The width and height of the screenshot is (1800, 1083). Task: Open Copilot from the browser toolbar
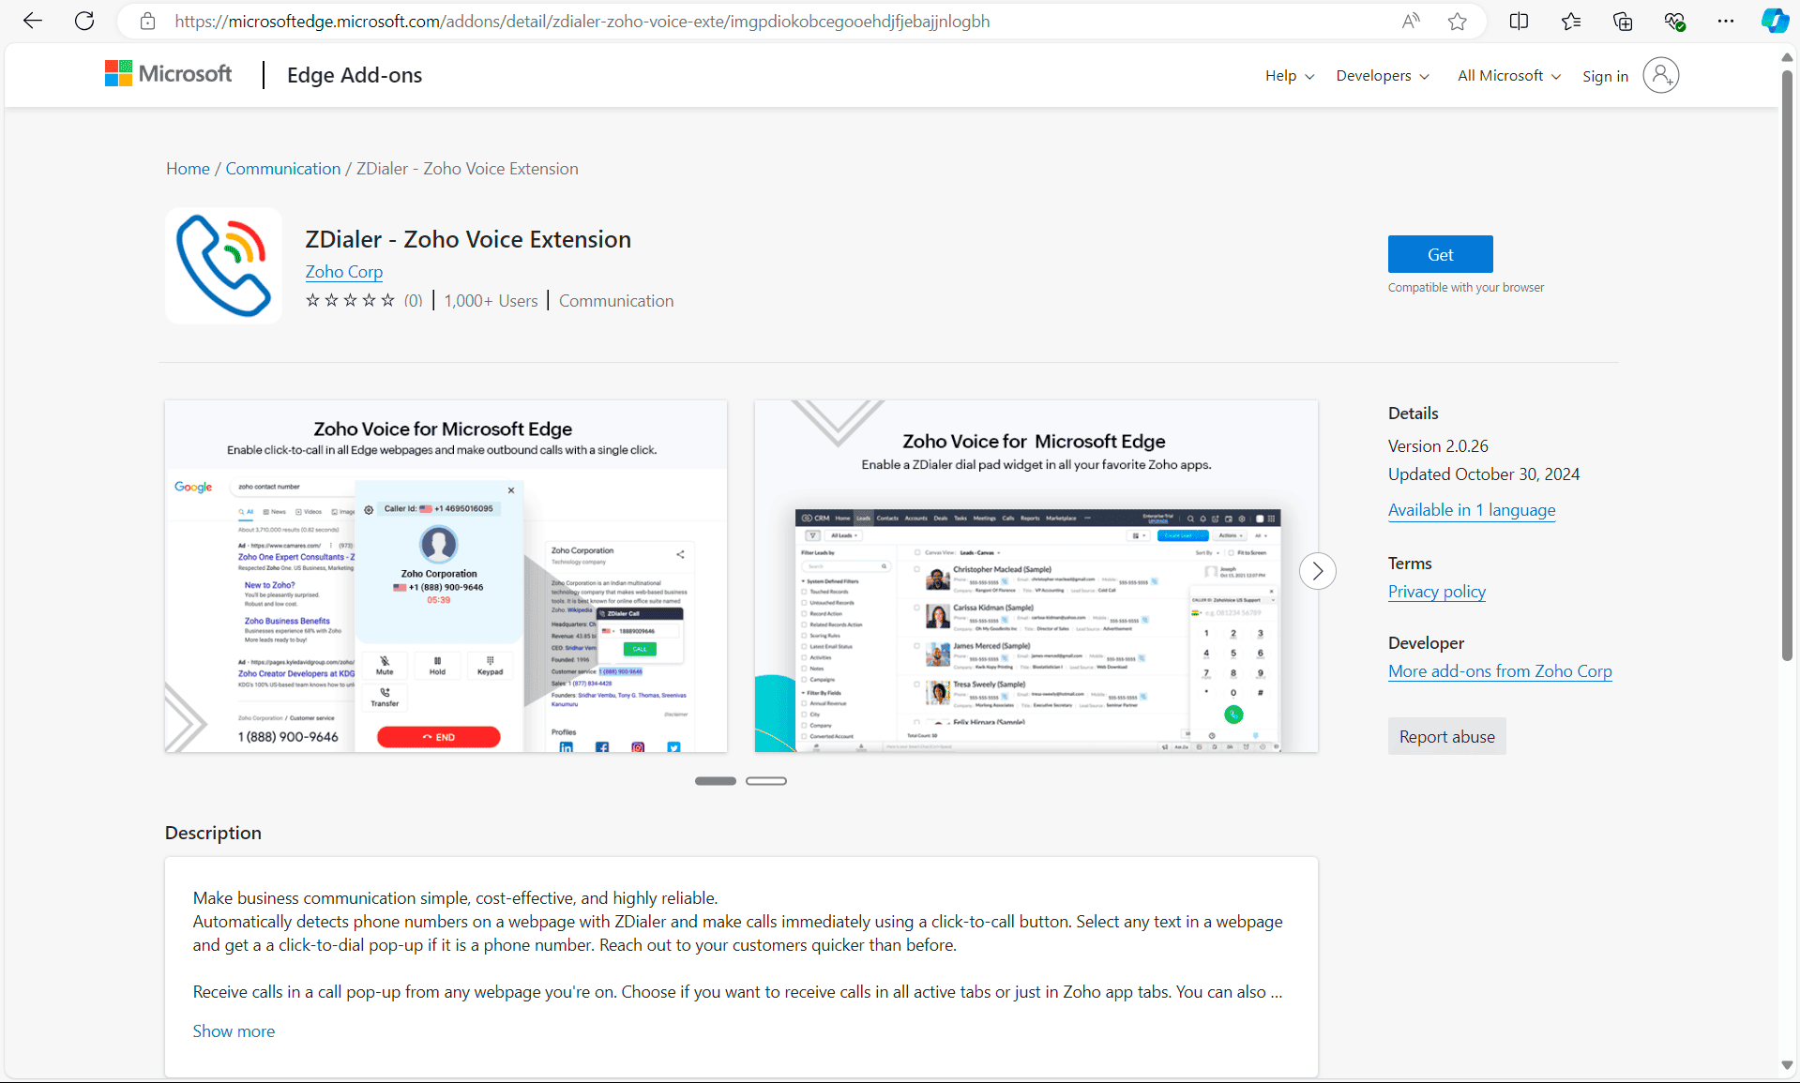tap(1775, 21)
